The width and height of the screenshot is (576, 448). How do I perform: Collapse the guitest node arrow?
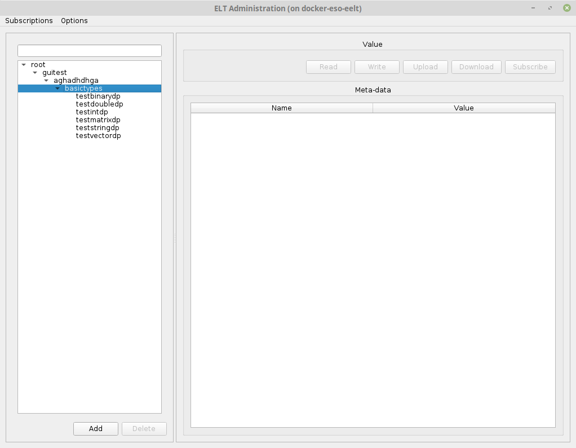(x=35, y=73)
